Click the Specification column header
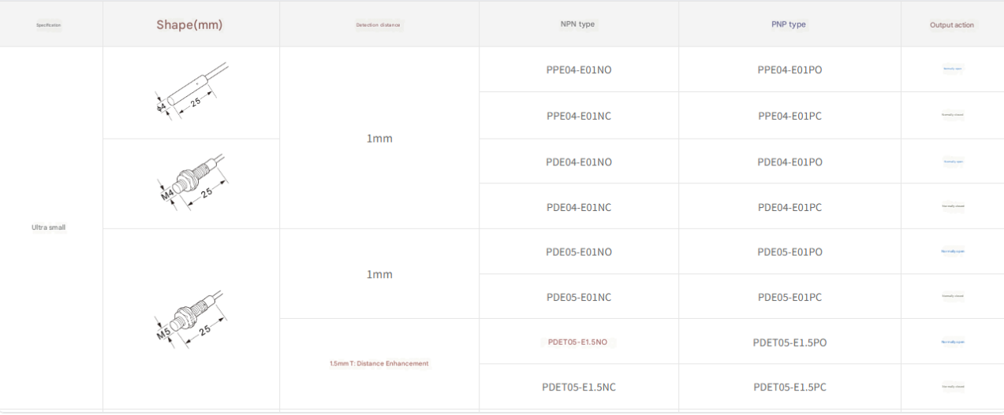Image resolution: width=1004 pixels, height=415 pixels. tap(49, 24)
